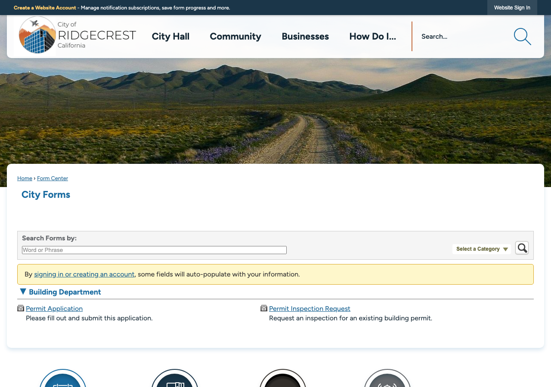Image resolution: width=551 pixels, height=387 pixels.
Task: Click the Permit Application form icon
Action: [21, 308]
